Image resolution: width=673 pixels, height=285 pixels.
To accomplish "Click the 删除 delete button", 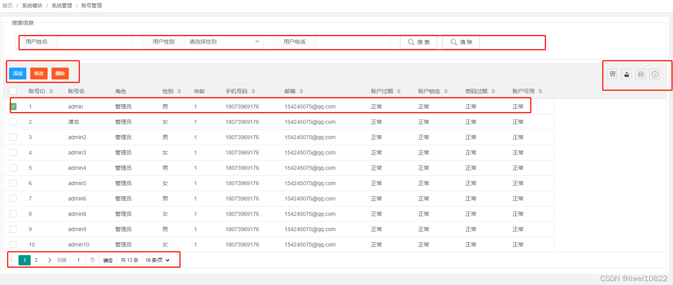I will click(60, 74).
